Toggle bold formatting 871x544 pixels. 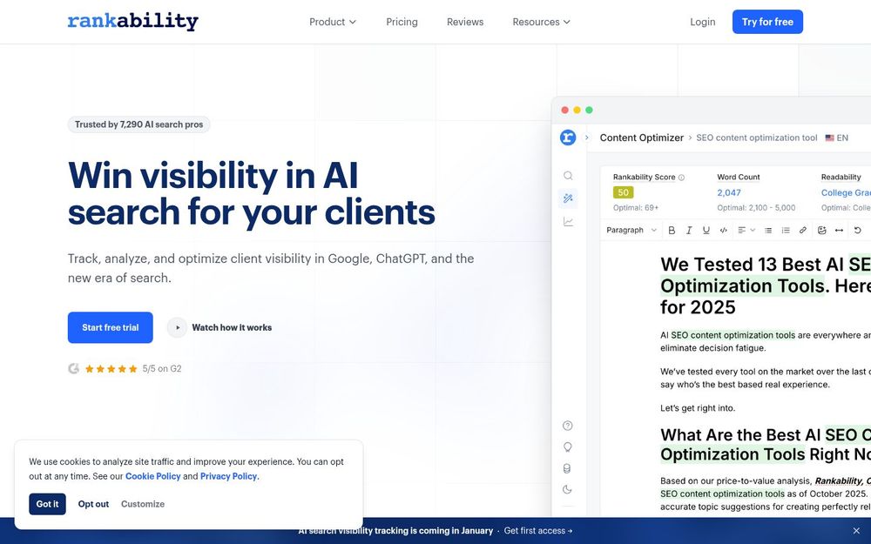(672, 230)
